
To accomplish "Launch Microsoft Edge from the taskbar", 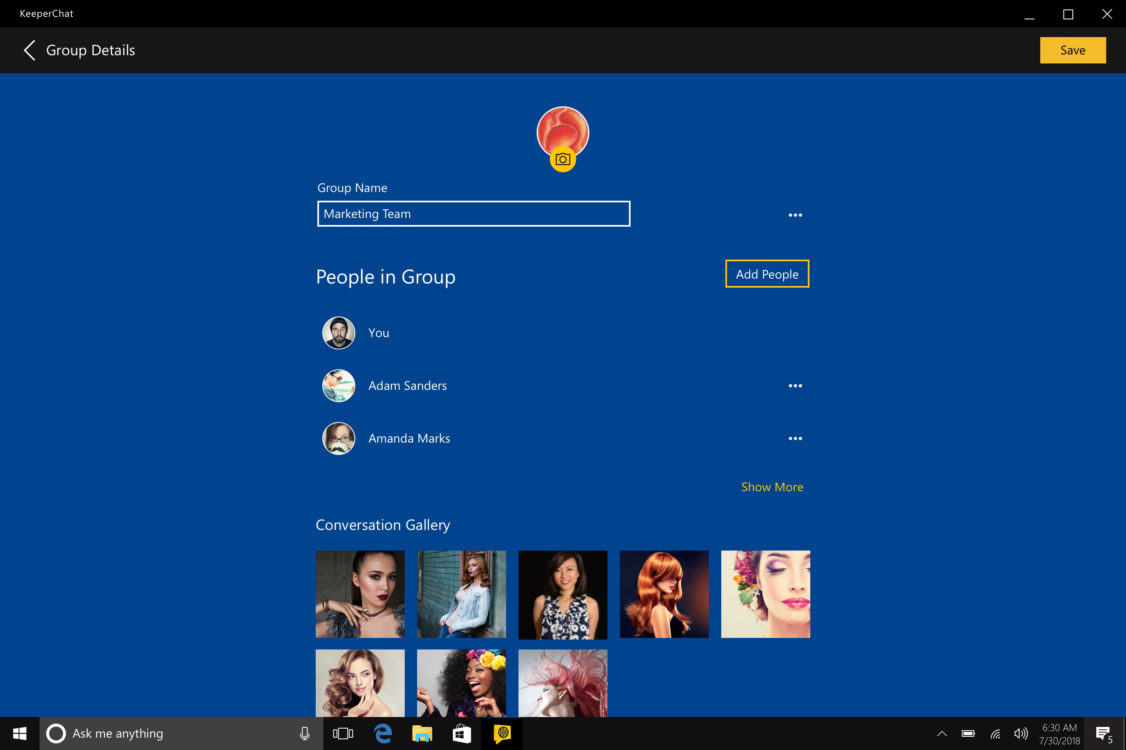I will 381,733.
